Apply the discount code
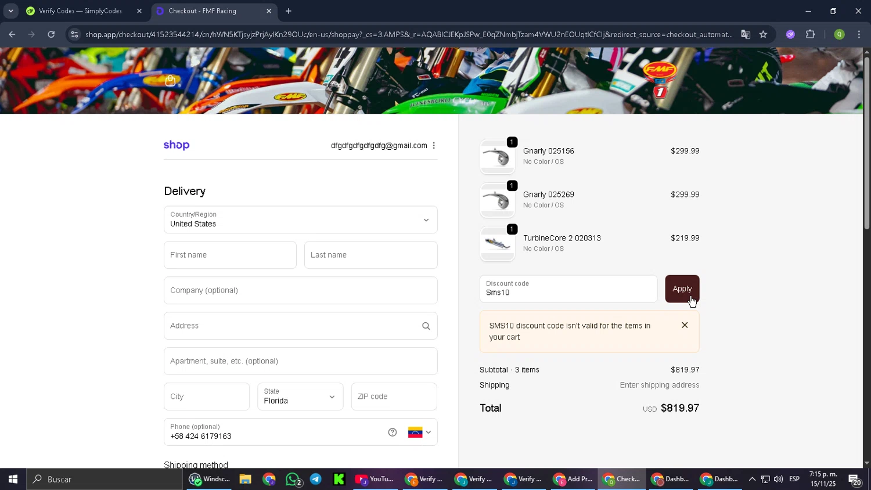871x490 pixels. [682, 289]
